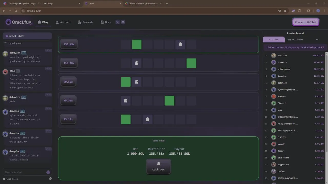Click the green tile in the 135.45x row
This screenshot has height=184, width=328.
pyautogui.click(x=137, y=44)
